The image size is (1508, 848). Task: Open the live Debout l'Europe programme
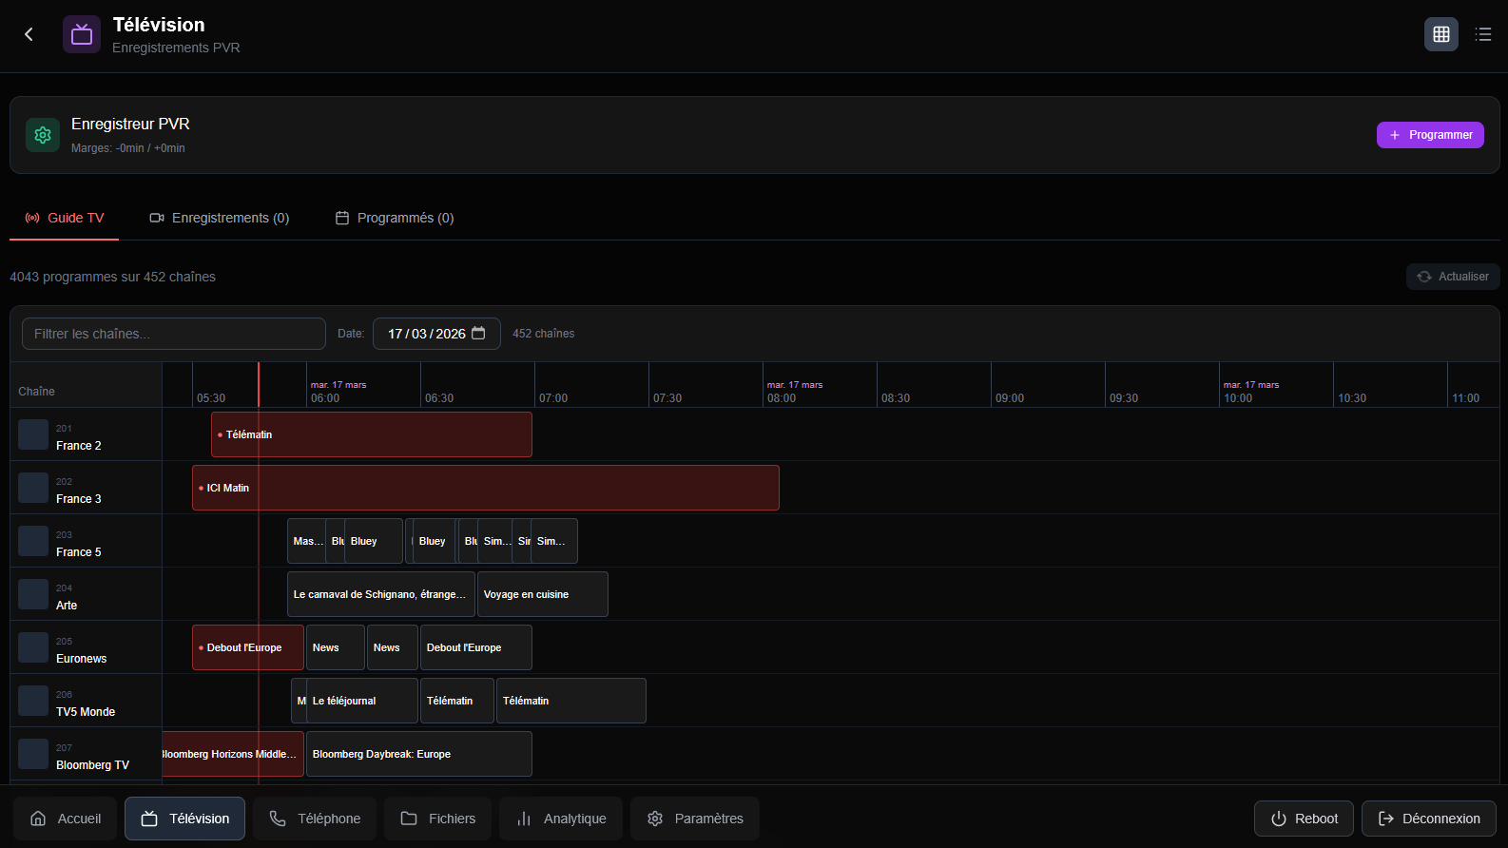[x=248, y=647]
